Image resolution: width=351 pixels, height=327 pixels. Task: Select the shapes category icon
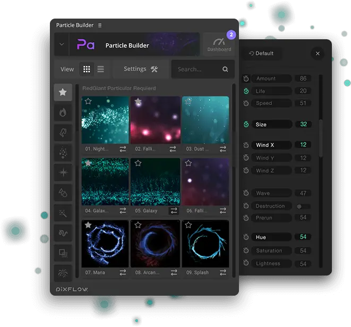pyautogui.click(x=63, y=193)
